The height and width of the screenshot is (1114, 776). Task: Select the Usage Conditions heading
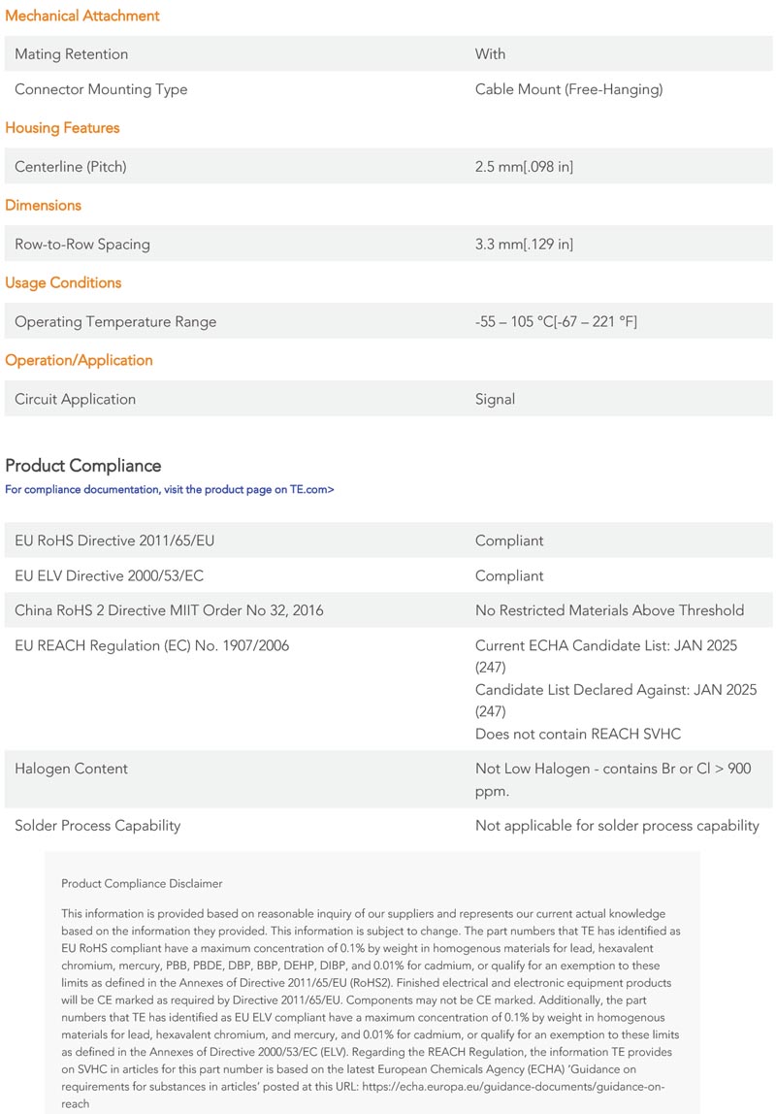(63, 283)
